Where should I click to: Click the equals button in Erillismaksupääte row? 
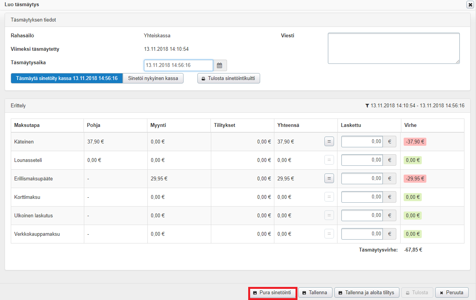click(x=329, y=178)
